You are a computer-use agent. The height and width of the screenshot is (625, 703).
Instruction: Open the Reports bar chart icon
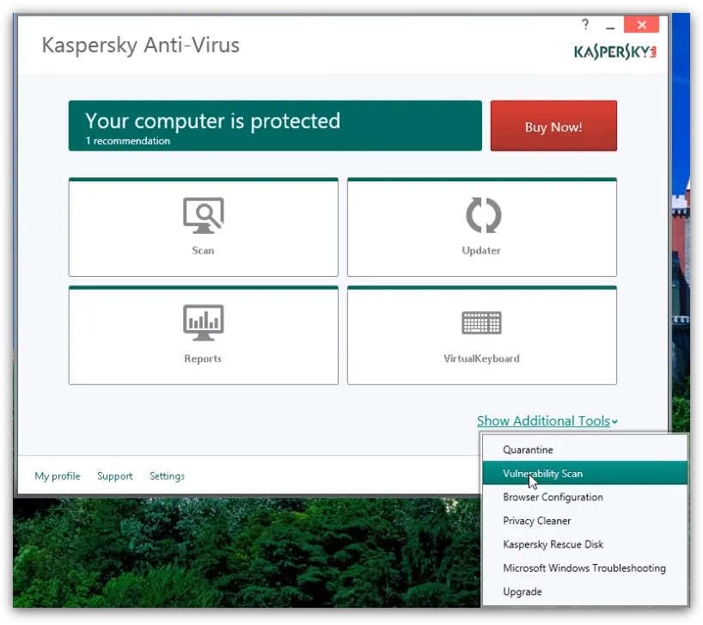click(x=203, y=322)
